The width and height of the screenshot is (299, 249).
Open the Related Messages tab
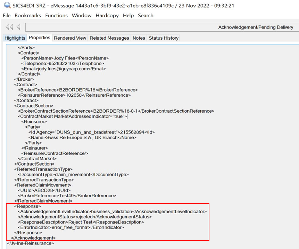(109, 38)
